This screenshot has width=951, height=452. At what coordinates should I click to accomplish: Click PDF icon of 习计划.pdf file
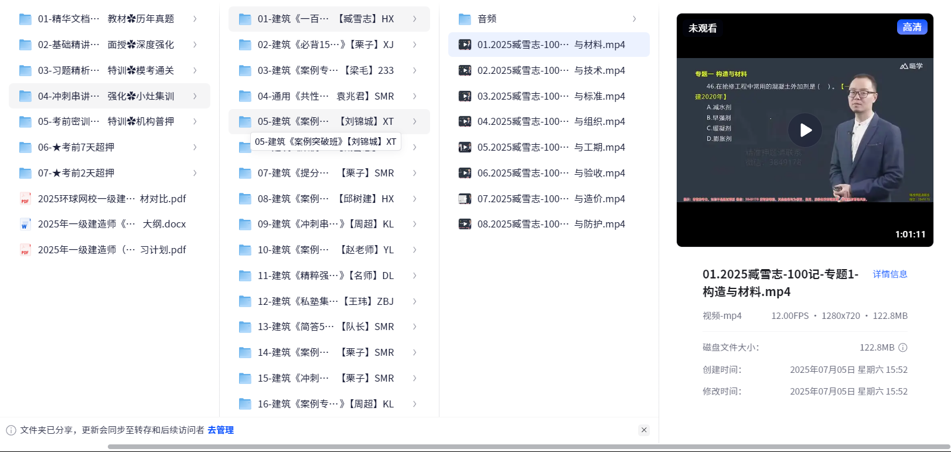tap(25, 250)
